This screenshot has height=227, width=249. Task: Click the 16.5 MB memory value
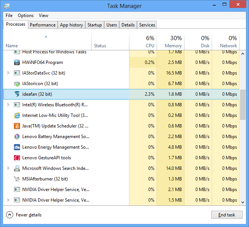pos(174,73)
